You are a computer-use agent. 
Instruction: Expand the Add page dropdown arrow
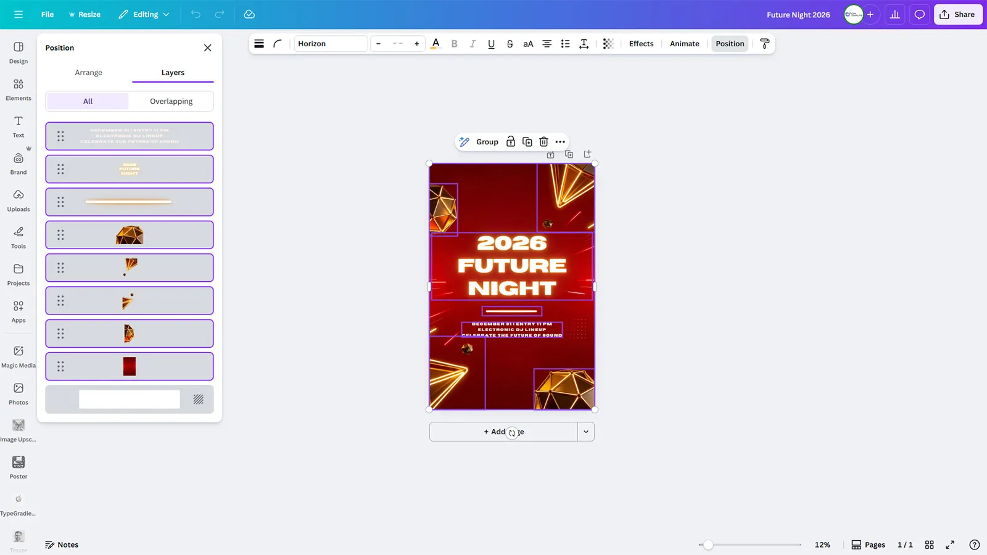pos(585,432)
